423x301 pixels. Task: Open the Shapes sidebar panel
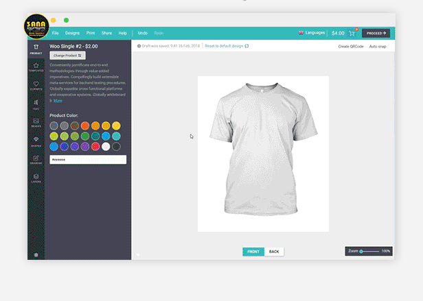36,141
